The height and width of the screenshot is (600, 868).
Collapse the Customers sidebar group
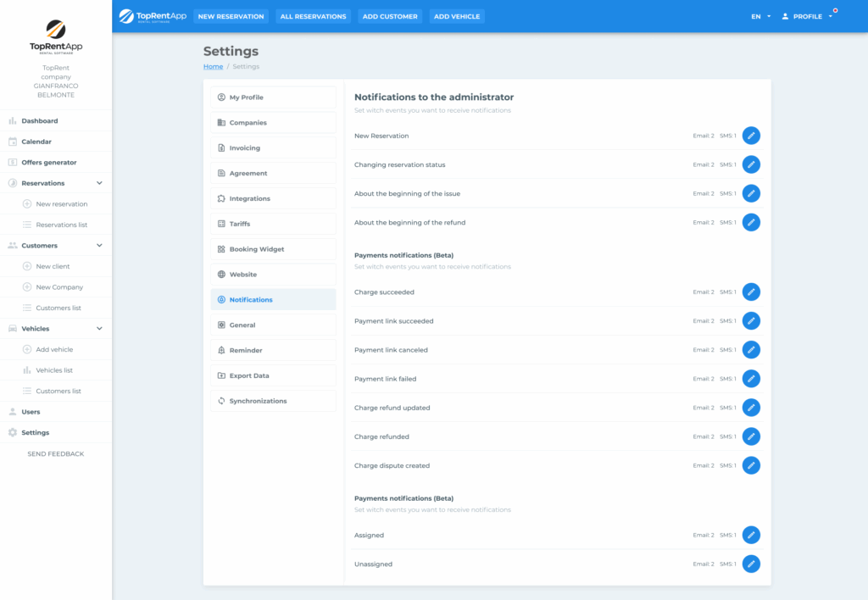99,246
